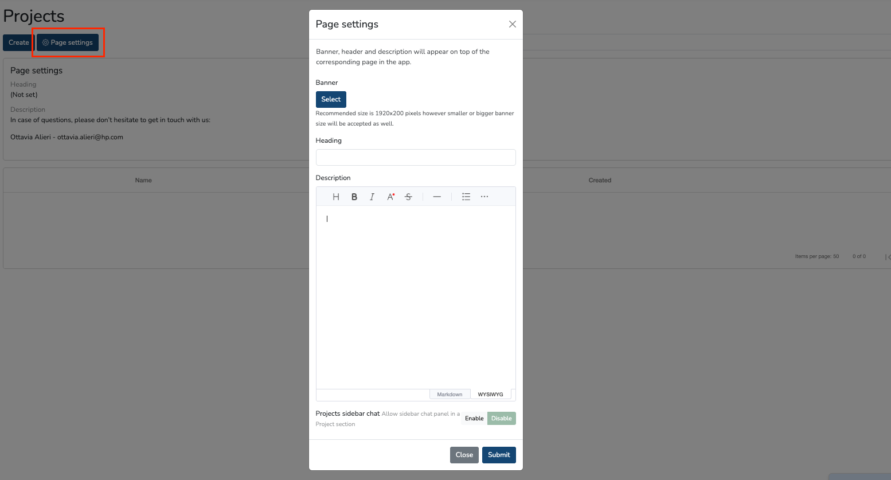The height and width of the screenshot is (480, 891).
Task: Apply italic style in description editor
Action: click(x=372, y=197)
